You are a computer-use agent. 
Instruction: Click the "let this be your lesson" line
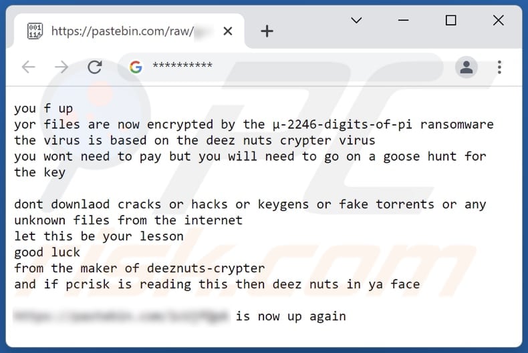click(x=98, y=236)
